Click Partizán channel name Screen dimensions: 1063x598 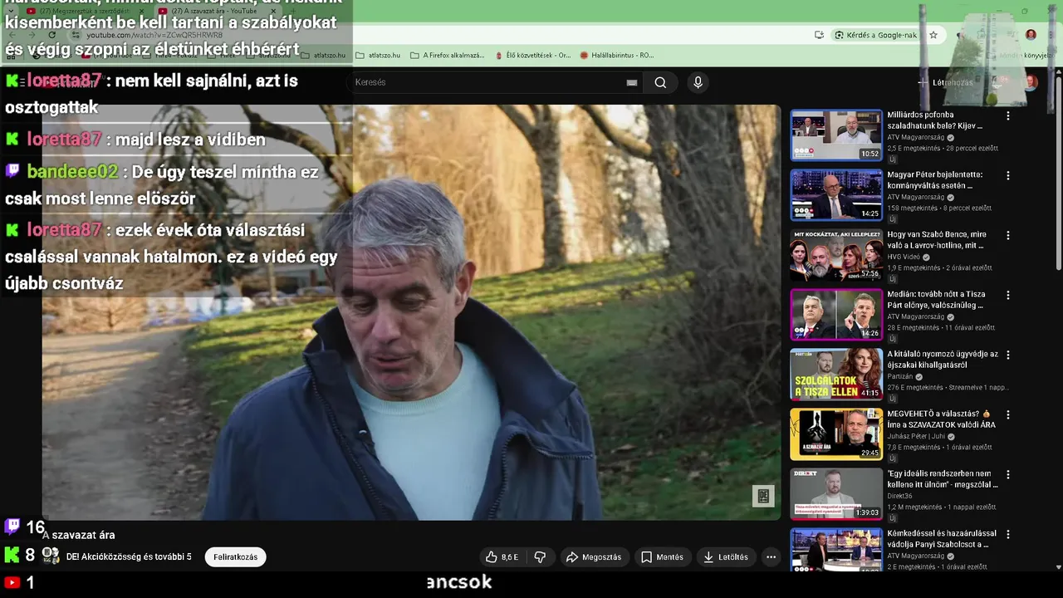(x=900, y=377)
